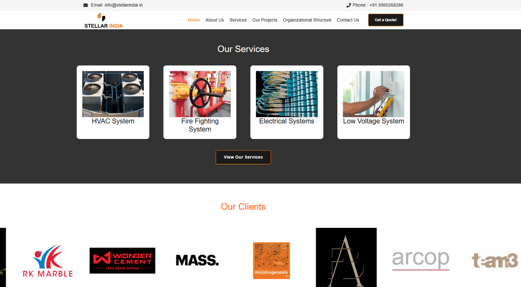Click the arcop client logo

click(x=421, y=260)
